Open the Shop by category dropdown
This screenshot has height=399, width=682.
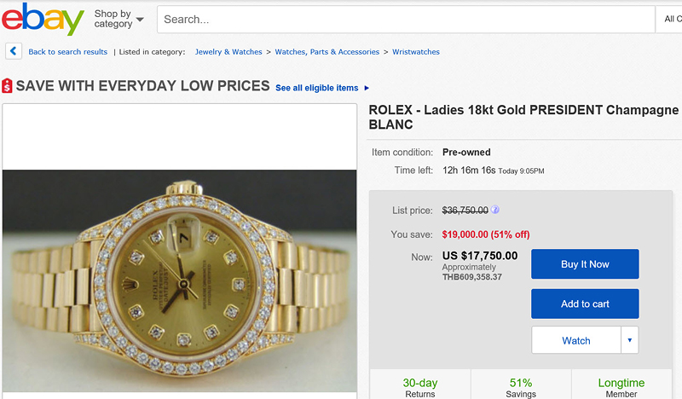pos(118,19)
